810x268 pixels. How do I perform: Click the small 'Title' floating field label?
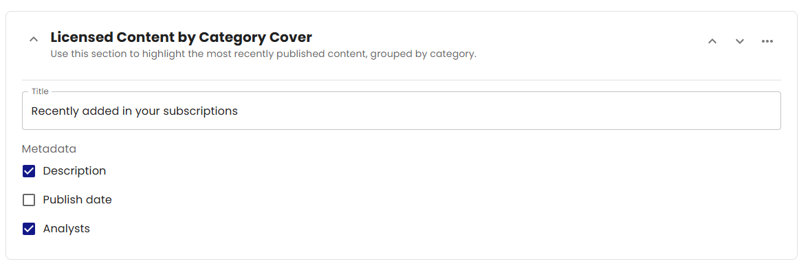pos(40,91)
